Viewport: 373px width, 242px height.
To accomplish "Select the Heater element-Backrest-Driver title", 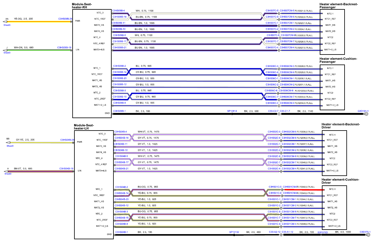I will tap(341, 126).
